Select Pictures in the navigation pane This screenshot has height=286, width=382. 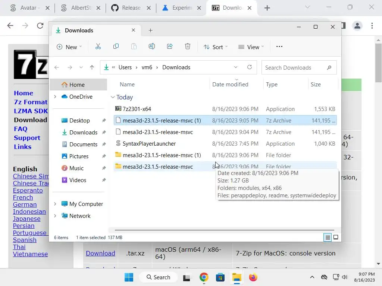point(79,156)
